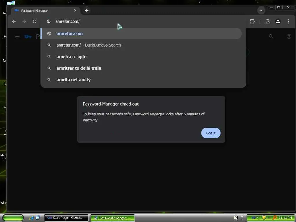Open the Password Manager hamburger menu
This screenshot has height=222, width=296.
click(17, 36)
